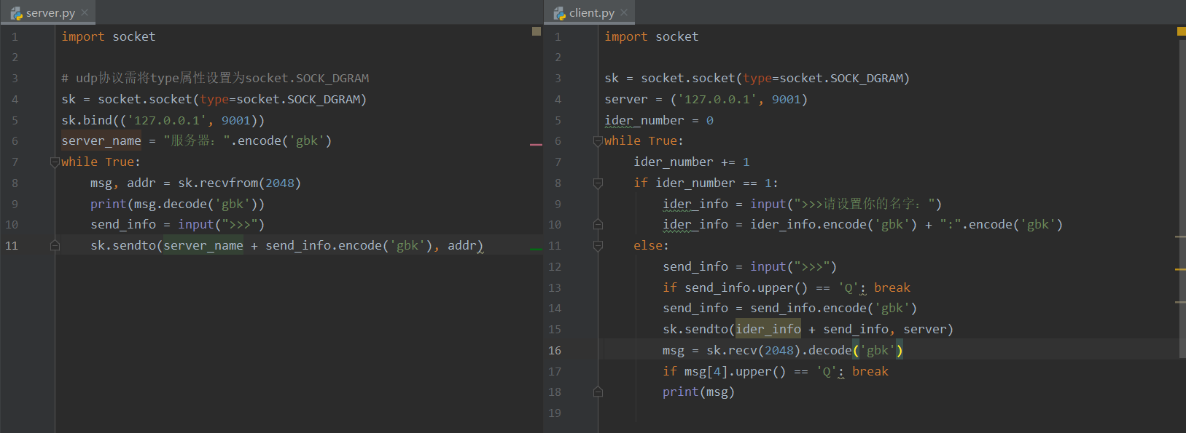Collapse the else block in client.py
The height and width of the screenshot is (433, 1186).
coord(598,246)
